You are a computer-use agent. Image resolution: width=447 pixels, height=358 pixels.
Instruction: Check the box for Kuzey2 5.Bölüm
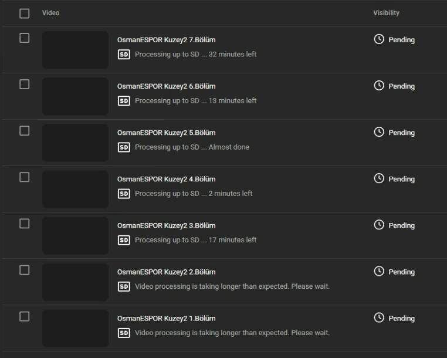(x=24, y=131)
